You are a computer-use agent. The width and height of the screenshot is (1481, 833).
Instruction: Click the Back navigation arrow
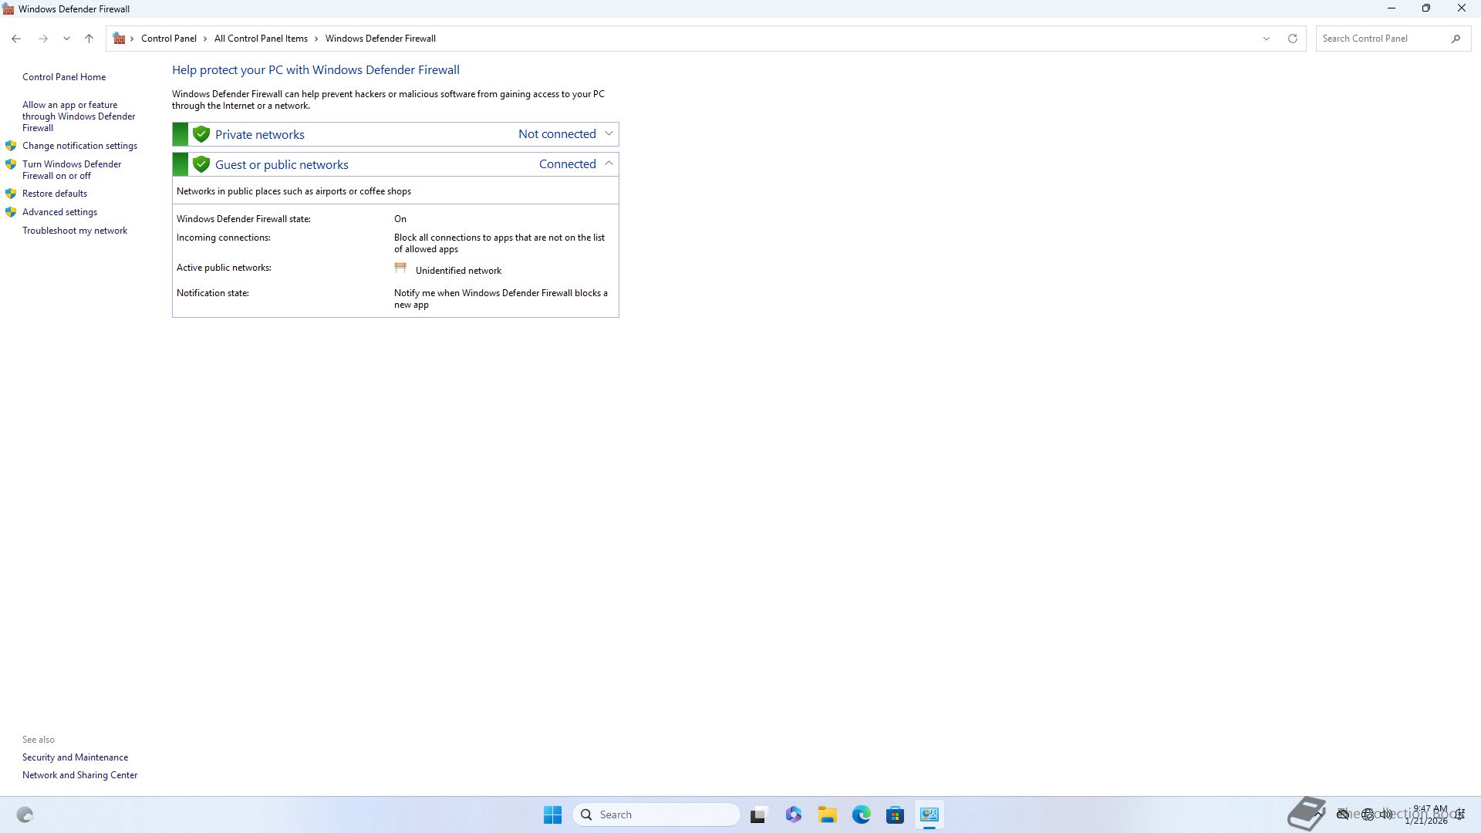pyautogui.click(x=16, y=39)
